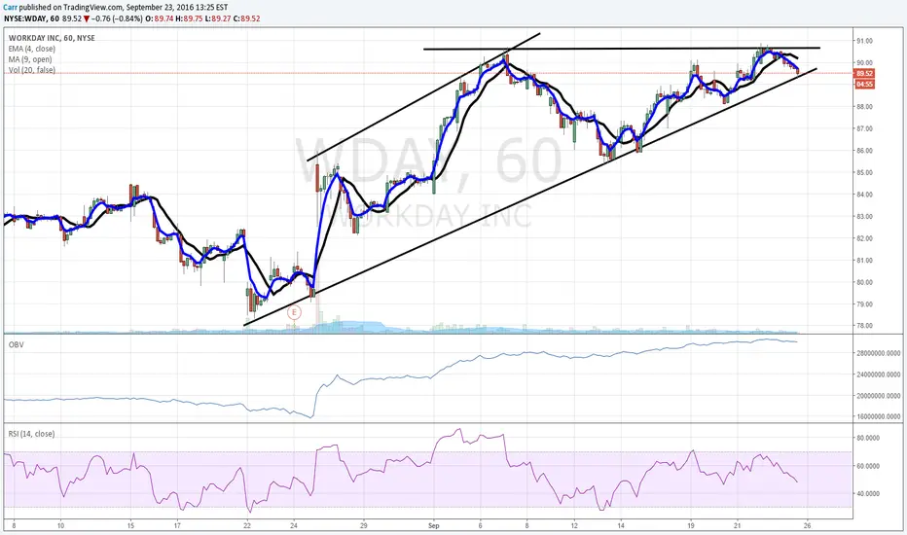Click the "20000000.0000" OBV axis label
Viewport: 907px width, 535px height.
pos(878,396)
